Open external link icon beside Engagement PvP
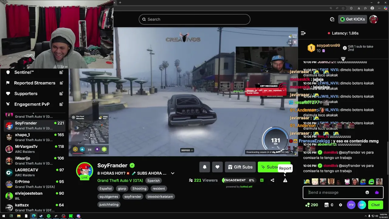The image size is (389, 219). coord(61,104)
